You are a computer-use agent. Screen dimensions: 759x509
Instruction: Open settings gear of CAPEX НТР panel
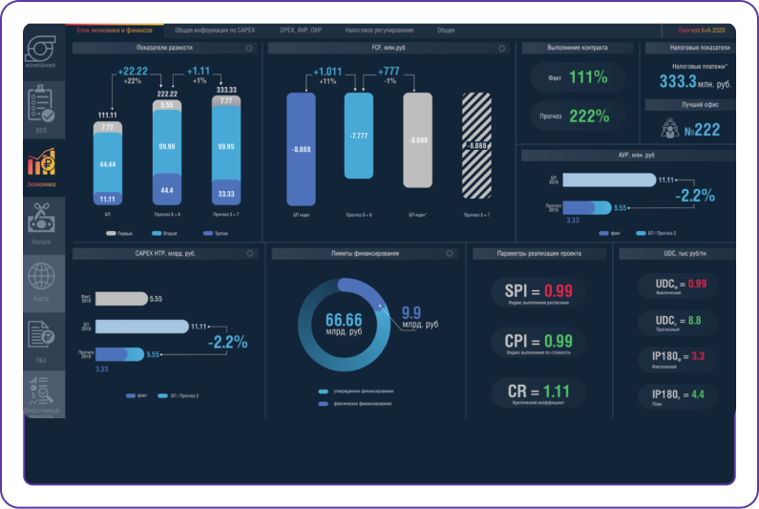coord(250,253)
